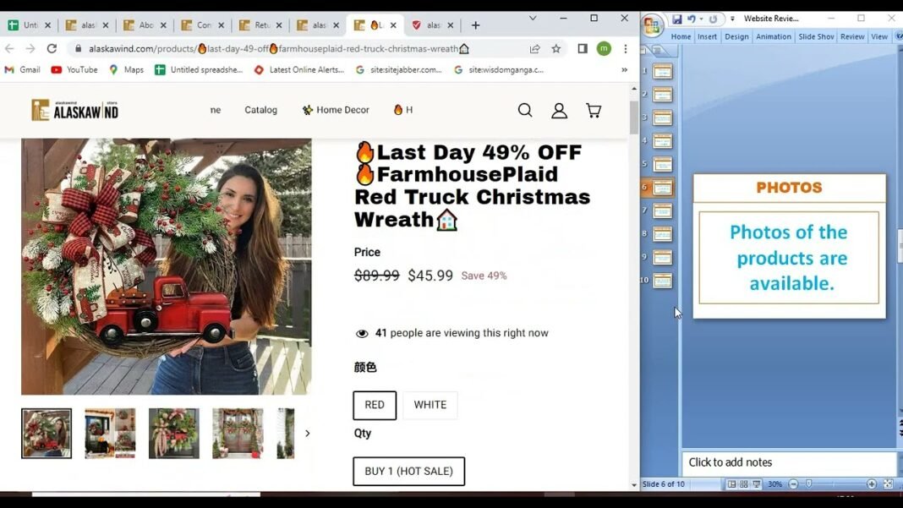
Task: Switch to Slide Sorter view icon
Action: (x=744, y=484)
